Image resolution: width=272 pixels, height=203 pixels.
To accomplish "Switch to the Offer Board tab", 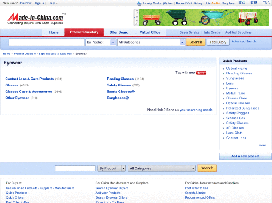I will coord(119,32).
